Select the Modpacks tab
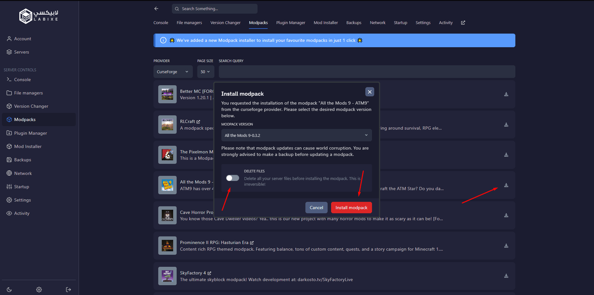The image size is (594, 295). tap(258, 23)
